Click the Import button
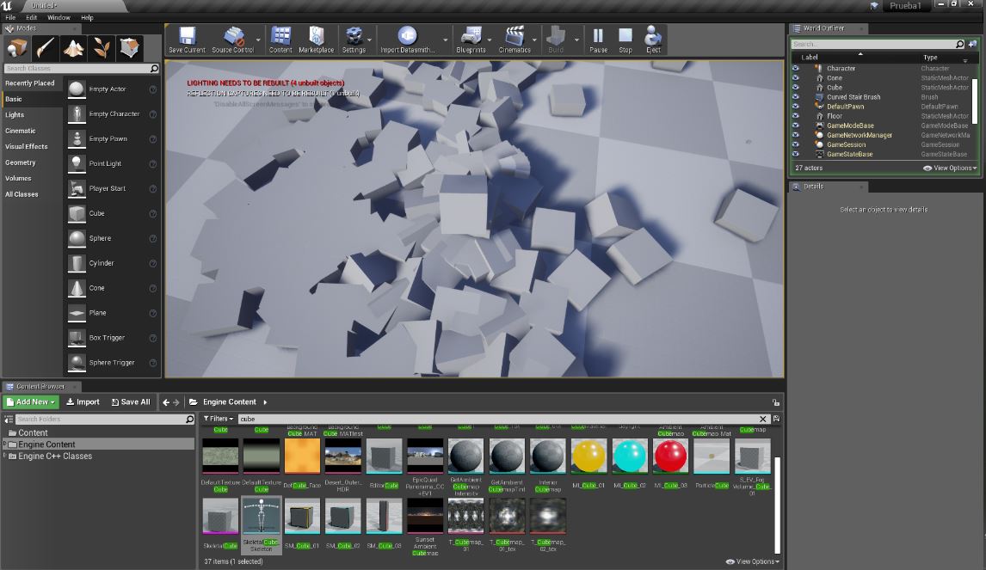This screenshot has height=570, width=986. [x=83, y=402]
